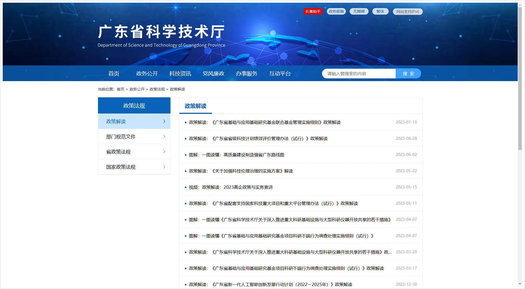Click the search input field

click(359, 74)
